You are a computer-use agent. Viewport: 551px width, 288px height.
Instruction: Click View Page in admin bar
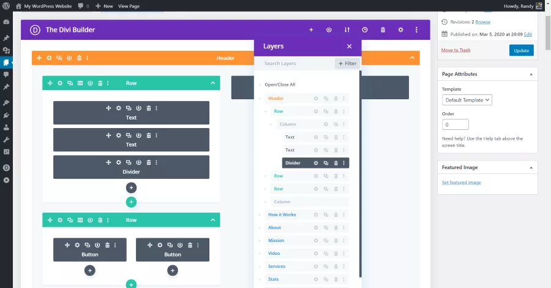(x=129, y=6)
